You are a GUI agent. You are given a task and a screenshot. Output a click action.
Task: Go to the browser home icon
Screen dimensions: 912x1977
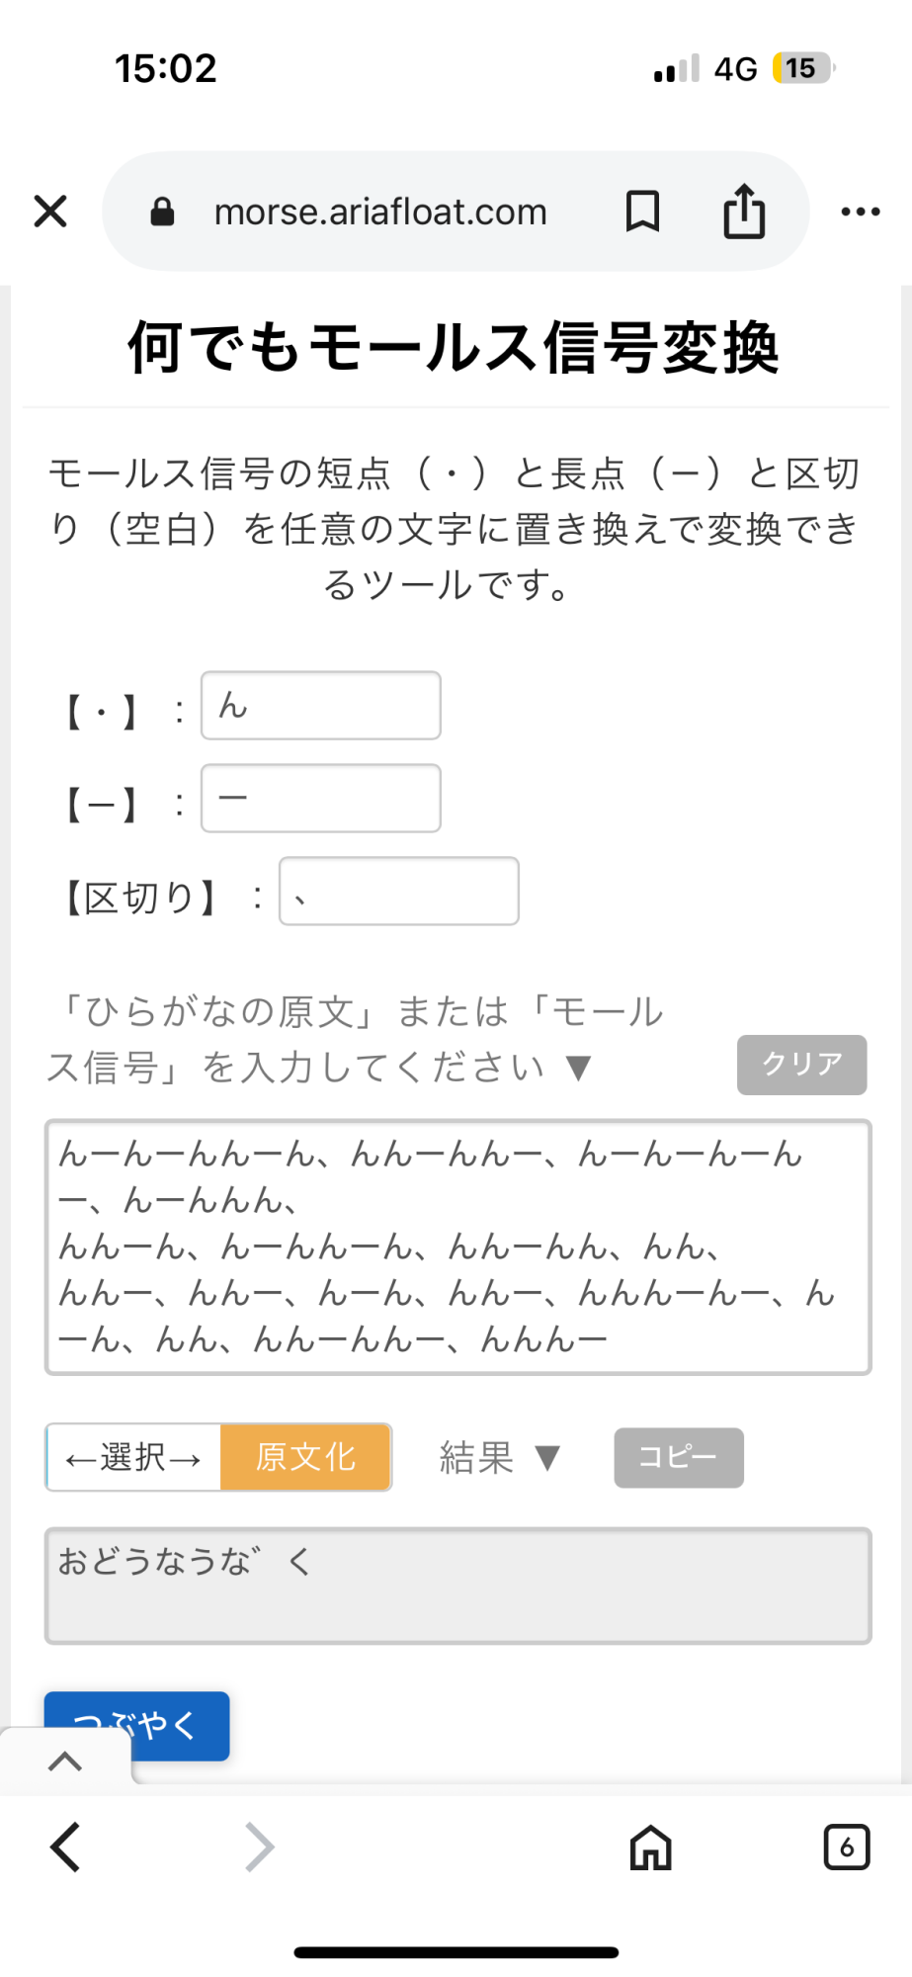coord(651,1847)
